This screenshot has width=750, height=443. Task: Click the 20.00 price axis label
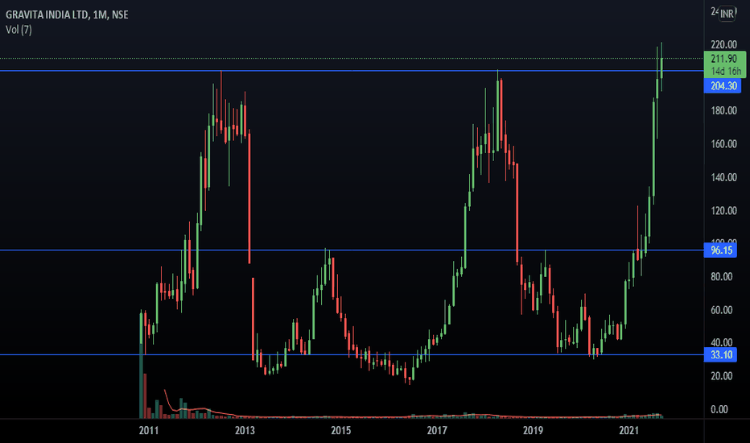coord(722,376)
